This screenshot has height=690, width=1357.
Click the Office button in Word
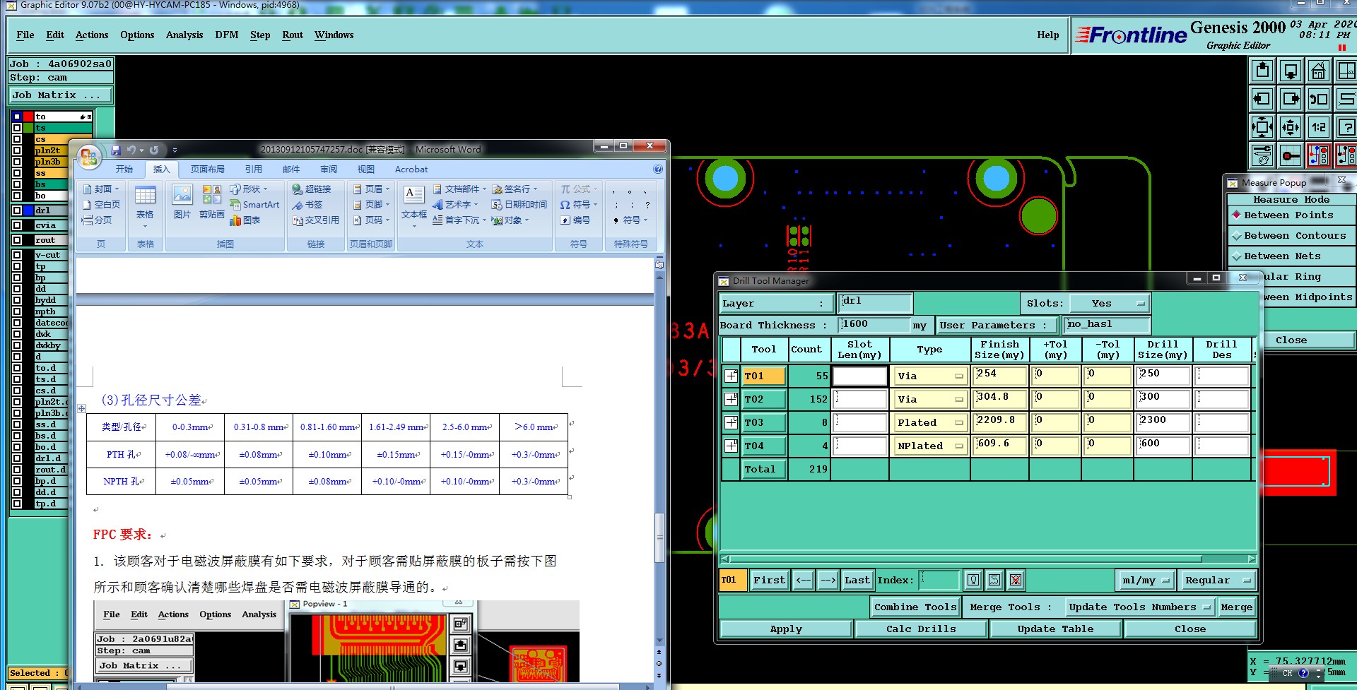(89, 157)
